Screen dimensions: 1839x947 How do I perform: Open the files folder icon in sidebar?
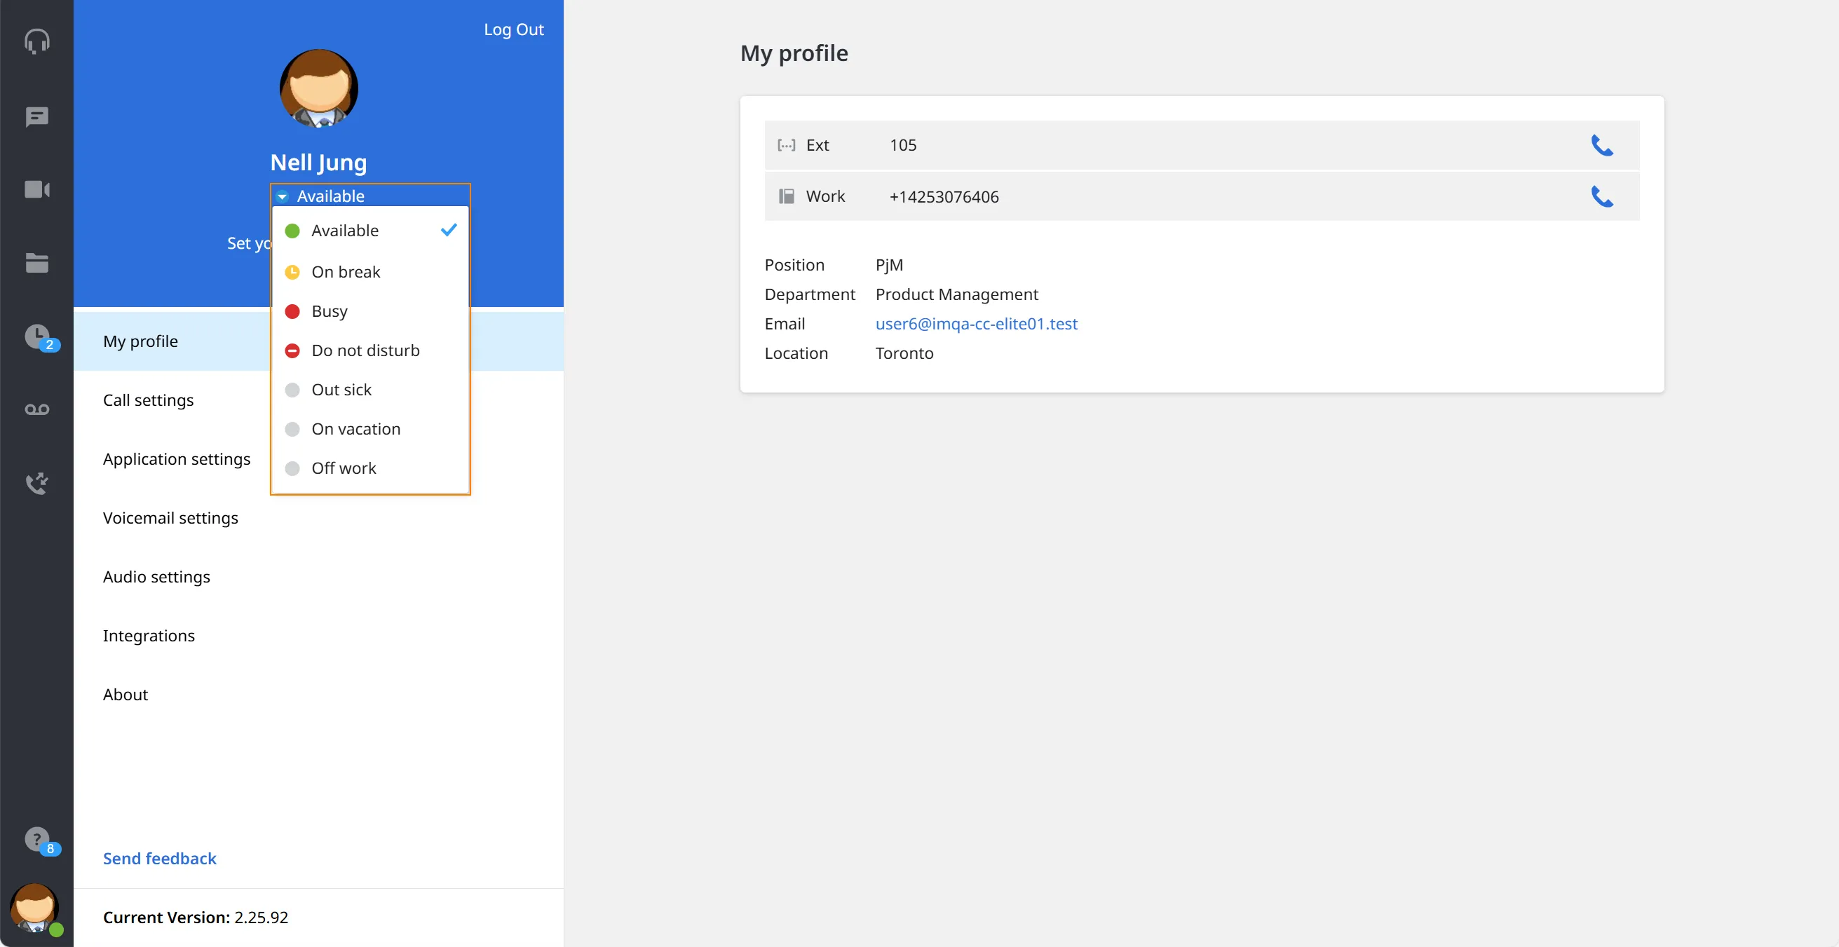(36, 263)
